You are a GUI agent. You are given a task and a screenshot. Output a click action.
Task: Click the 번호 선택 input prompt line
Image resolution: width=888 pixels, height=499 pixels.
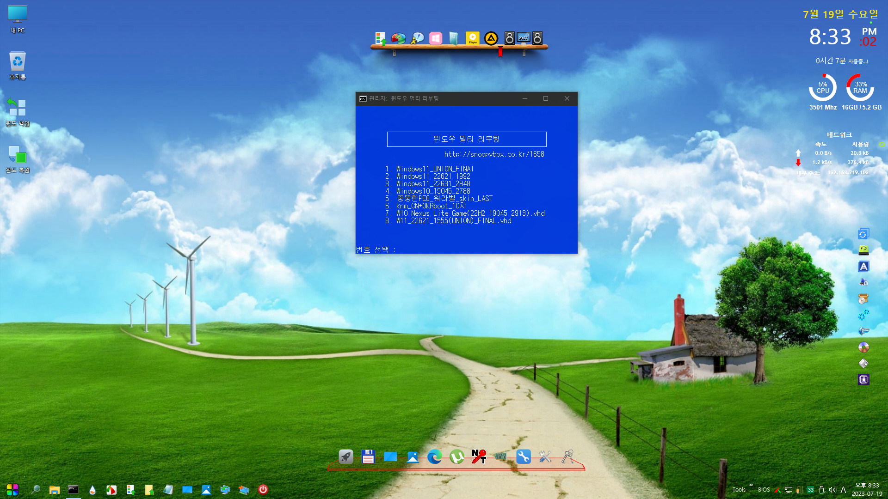(x=376, y=249)
